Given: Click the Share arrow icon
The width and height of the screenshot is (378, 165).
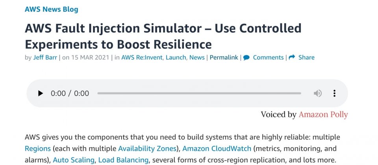Looking at the screenshot, I should [x=292, y=57].
